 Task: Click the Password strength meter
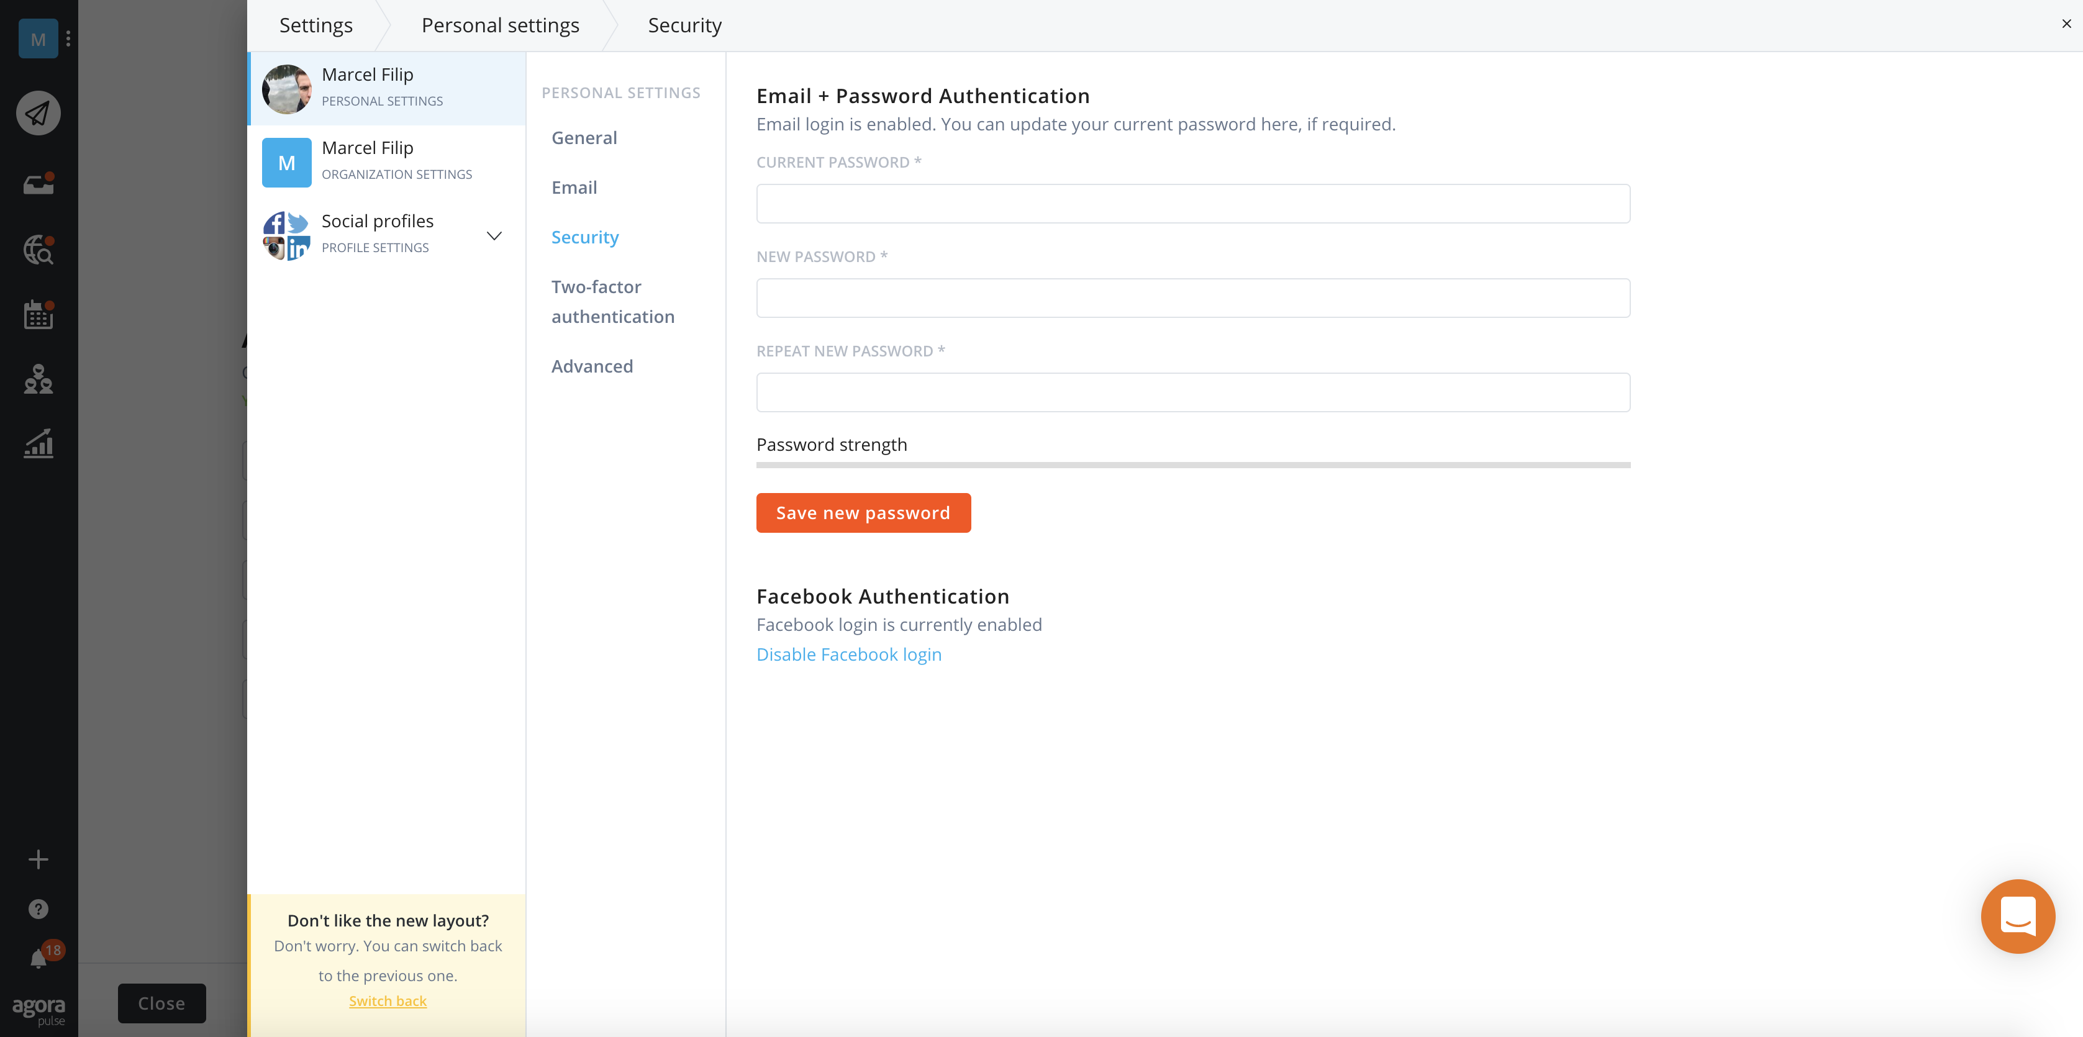click(x=1192, y=464)
